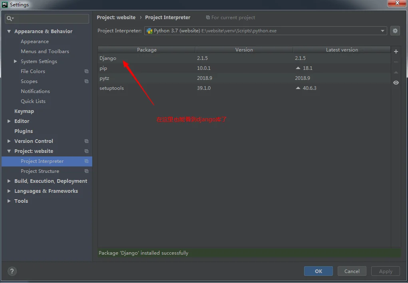Open the Plugins settings

tap(24, 131)
